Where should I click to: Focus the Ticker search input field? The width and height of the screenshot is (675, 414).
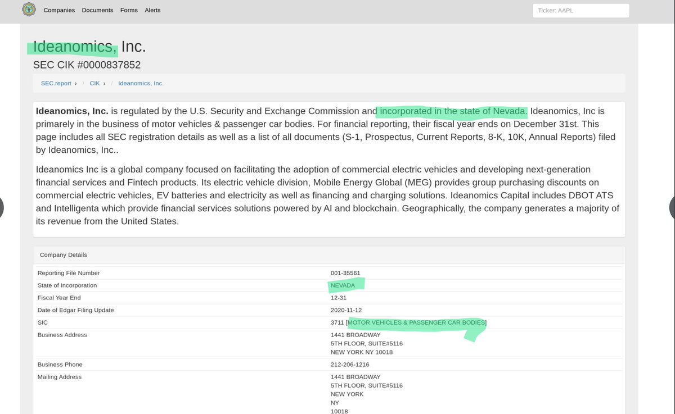pos(580,11)
